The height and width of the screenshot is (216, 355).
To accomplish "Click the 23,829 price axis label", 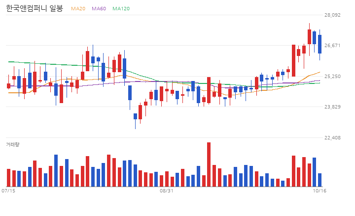I will coord(332,107).
